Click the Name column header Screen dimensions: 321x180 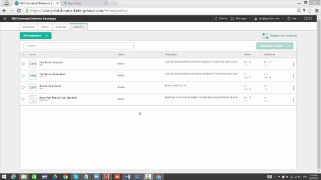pyautogui.click(x=32, y=54)
